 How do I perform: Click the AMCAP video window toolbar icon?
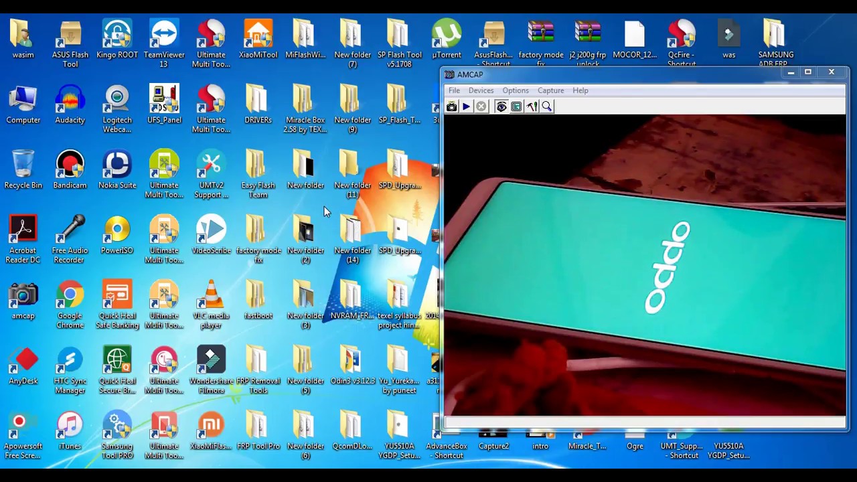[x=516, y=106]
